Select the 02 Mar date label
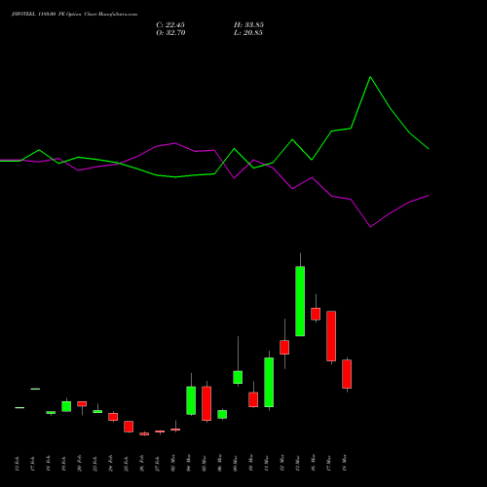The image size is (487, 487). click(173, 464)
